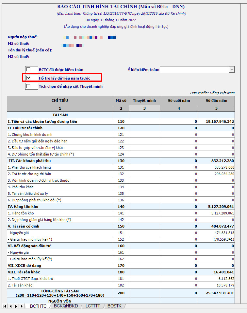Screen dimensions: 247x313
Task: Open the 'Ý kiến kiểm toán' dropdown arrow
Action: [x=232, y=69]
